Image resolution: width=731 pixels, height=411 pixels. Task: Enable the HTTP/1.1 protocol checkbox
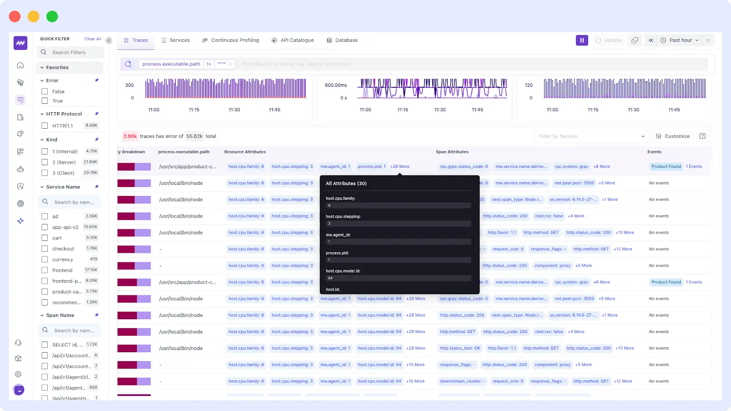point(45,126)
